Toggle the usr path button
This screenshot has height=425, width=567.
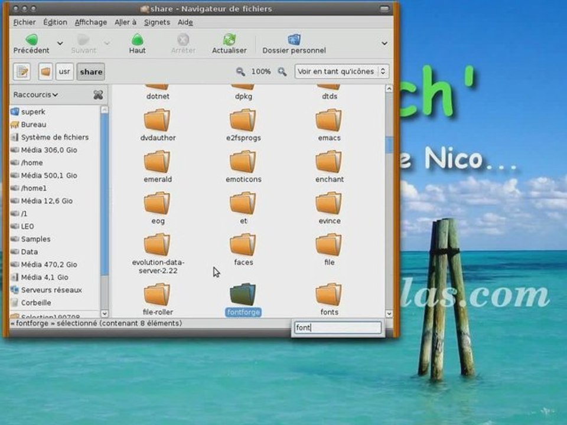(x=64, y=71)
